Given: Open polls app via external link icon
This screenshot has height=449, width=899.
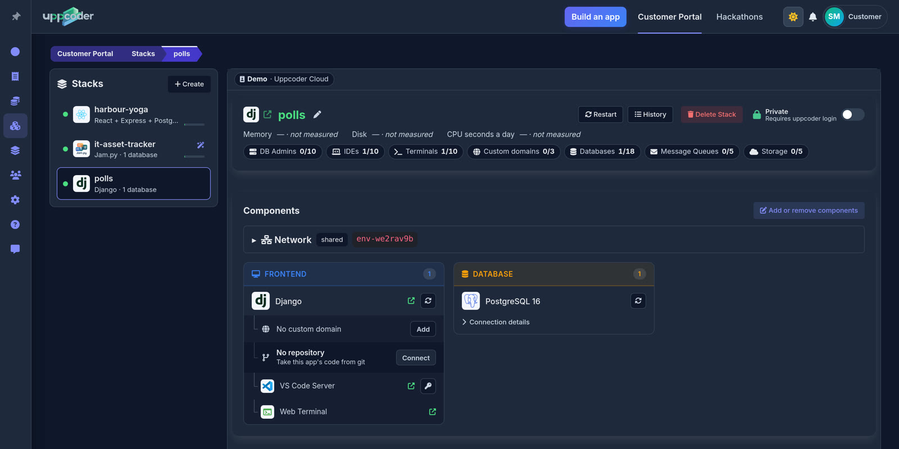Looking at the screenshot, I should click(267, 114).
